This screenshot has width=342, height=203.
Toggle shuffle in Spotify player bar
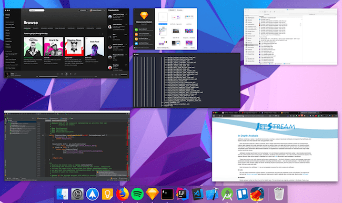[58, 74]
